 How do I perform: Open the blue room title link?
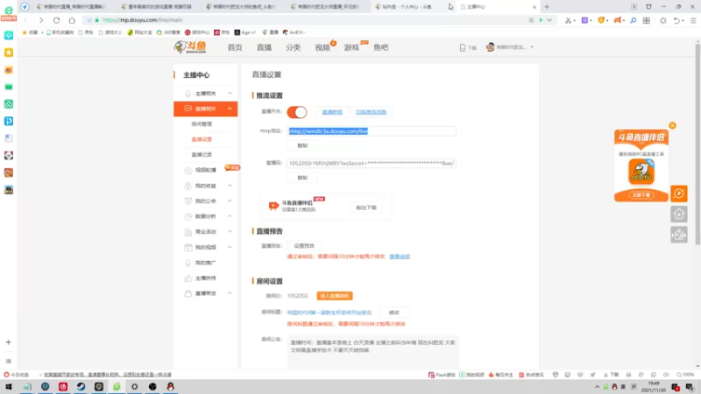(329, 313)
